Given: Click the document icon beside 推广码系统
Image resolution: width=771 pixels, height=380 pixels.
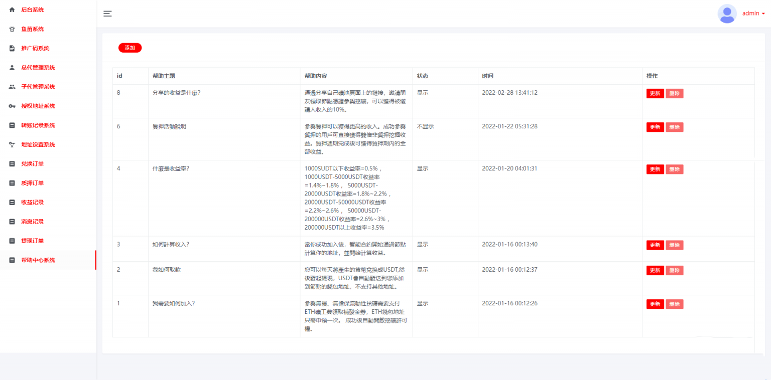Looking at the screenshot, I should tap(12, 49).
